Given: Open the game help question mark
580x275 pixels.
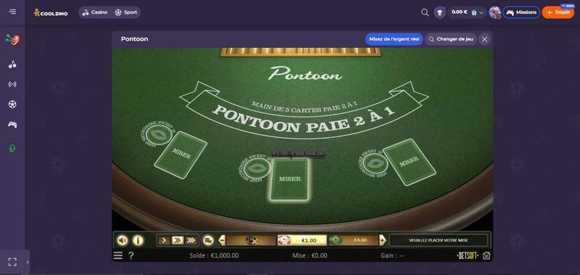Looking at the screenshot, I should [x=130, y=255].
